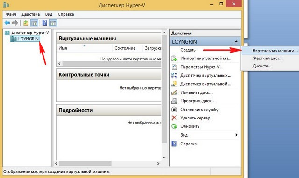Image resolution: width=299 pixels, height=178 pixels.
Task: Click the red X Удалить сервер icon
Action: pyautogui.click(x=174, y=118)
